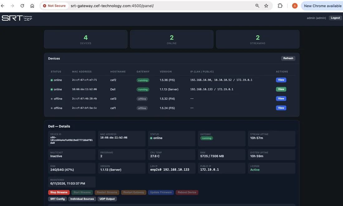
Task: Open the Chrome extensions puzzle icon
Action: click(280, 6)
